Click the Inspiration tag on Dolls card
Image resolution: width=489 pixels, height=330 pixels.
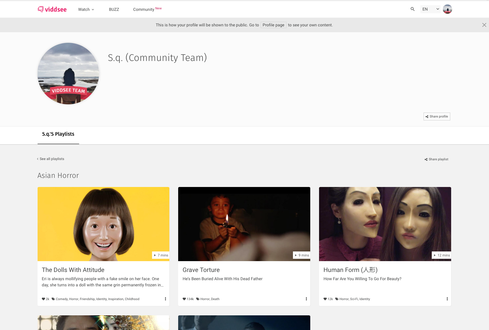click(116, 299)
